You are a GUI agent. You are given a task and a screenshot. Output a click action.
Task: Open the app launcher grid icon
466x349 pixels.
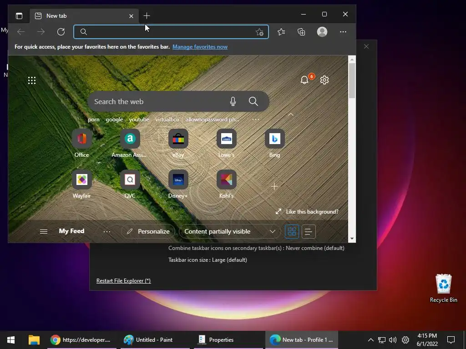pyautogui.click(x=32, y=80)
